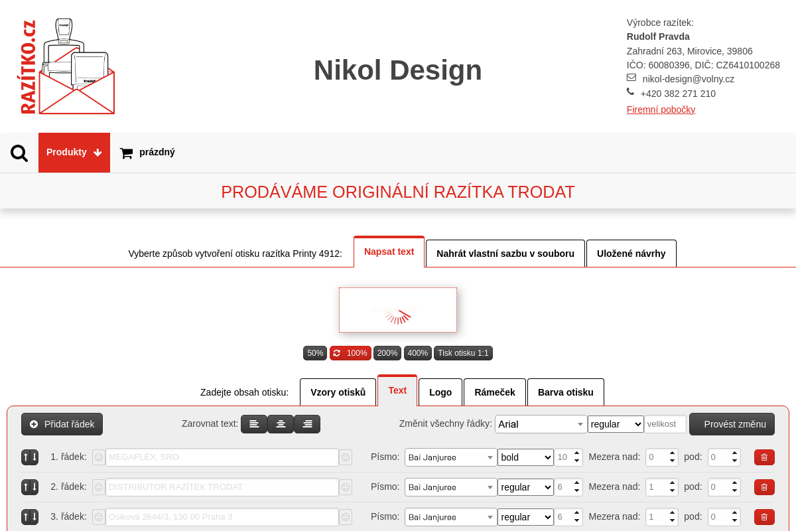Click the Razítko.cz logo

click(67, 66)
